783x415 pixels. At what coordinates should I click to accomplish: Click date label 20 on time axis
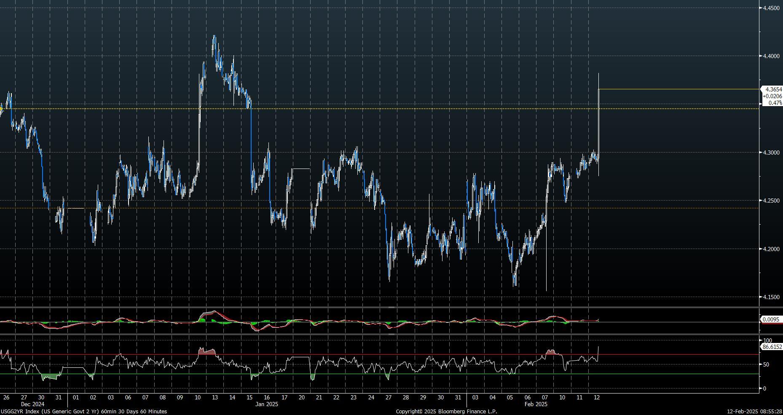302,397
